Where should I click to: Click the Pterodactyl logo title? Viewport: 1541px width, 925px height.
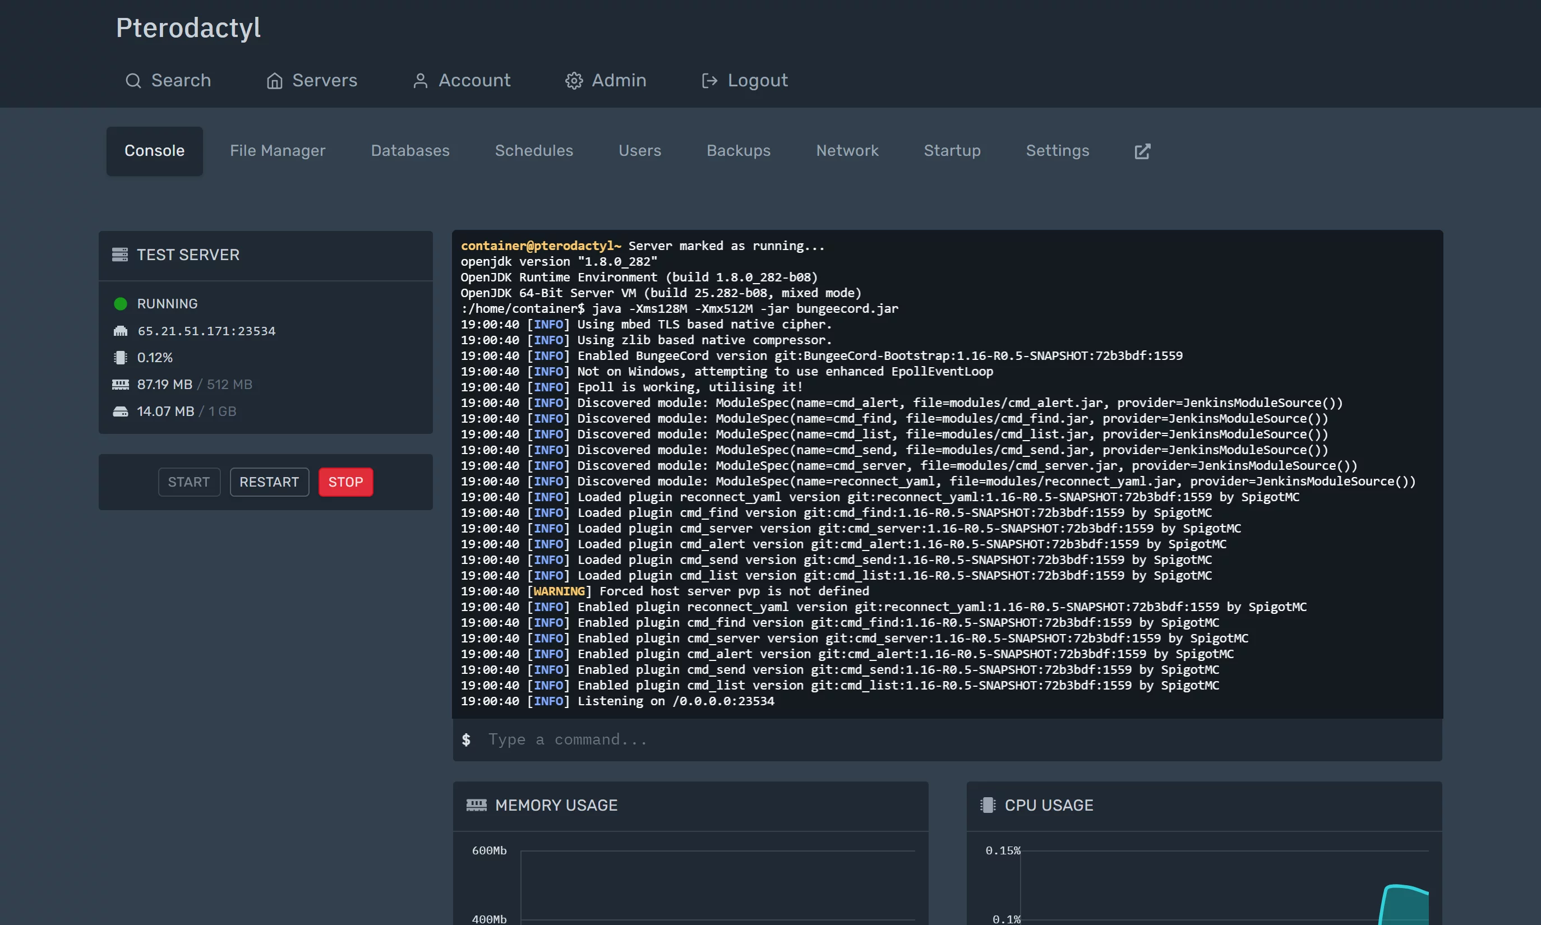(188, 28)
